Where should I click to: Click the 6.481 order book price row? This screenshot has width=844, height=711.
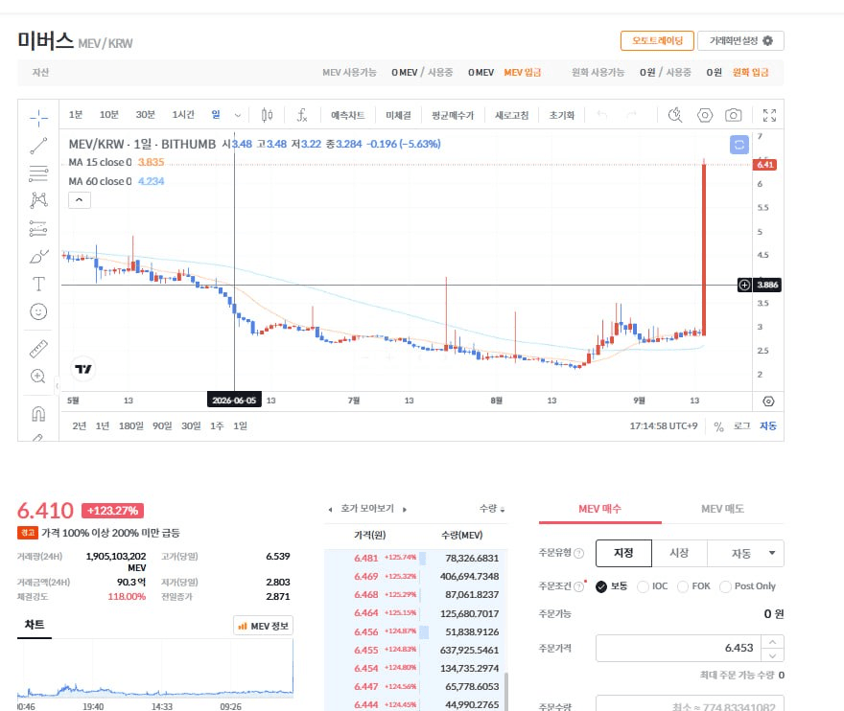pos(415,559)
